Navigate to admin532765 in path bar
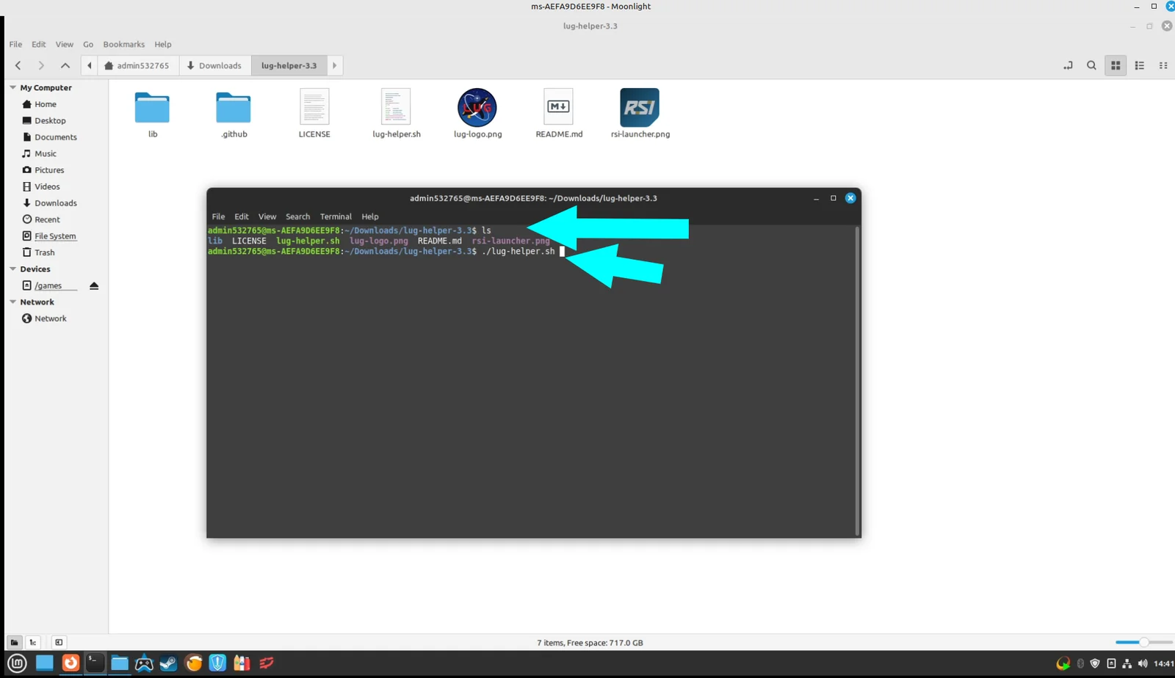The height and width of the screenshot is (678, 1175). [137, 65]
